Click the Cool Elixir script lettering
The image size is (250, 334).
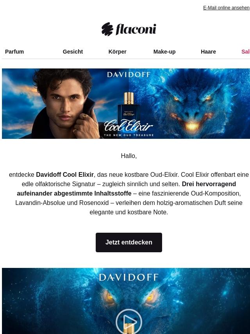pos(129,126)
